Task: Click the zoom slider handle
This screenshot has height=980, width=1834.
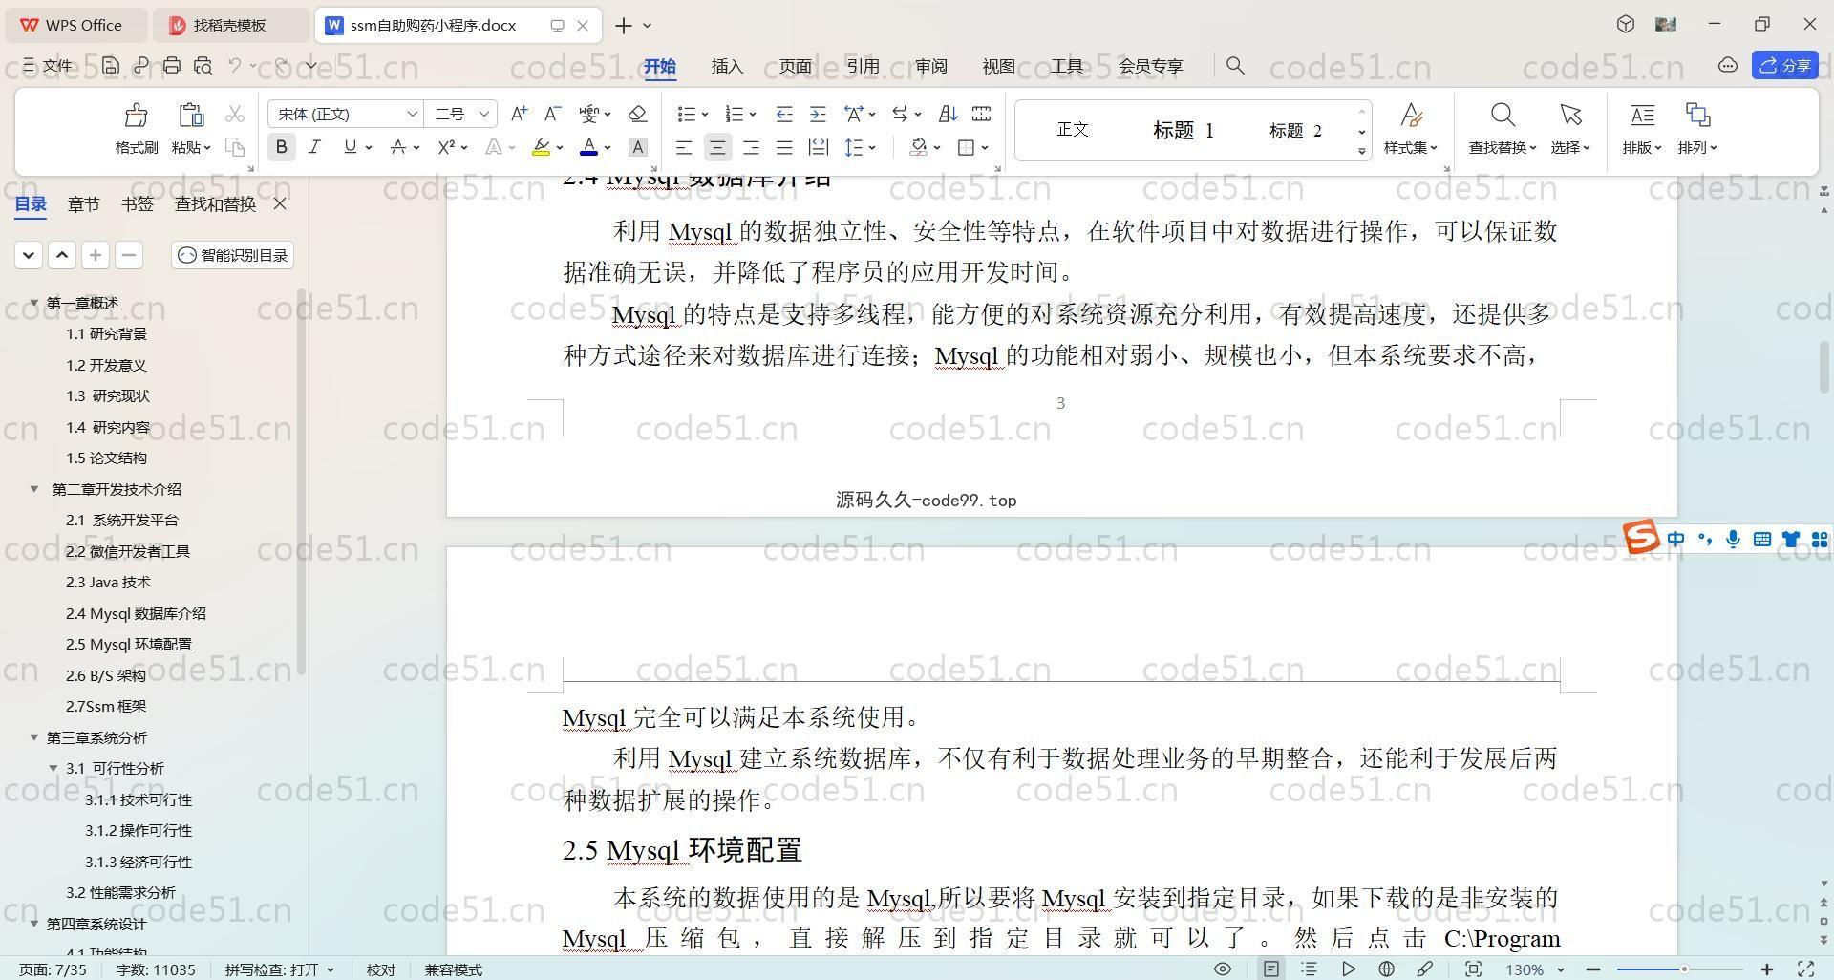Action: coord(1684,969)
